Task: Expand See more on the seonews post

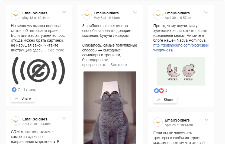Action: click(56, 50)
